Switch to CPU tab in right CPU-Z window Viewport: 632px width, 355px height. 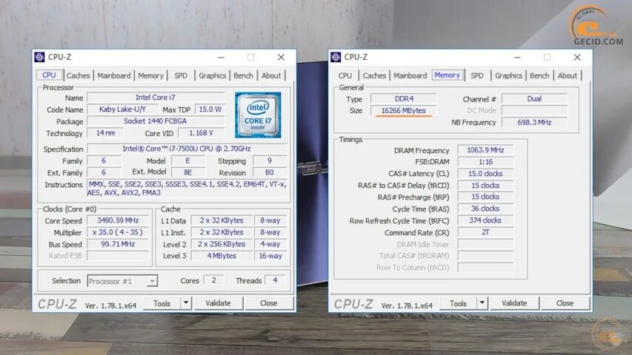coord(345,75)
